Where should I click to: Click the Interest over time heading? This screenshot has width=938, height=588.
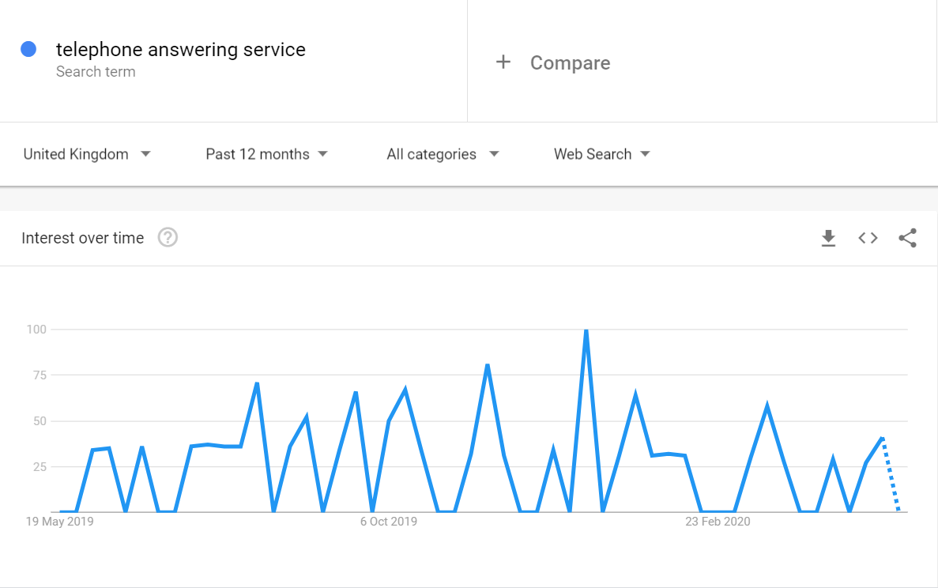[x=83, y=238]
